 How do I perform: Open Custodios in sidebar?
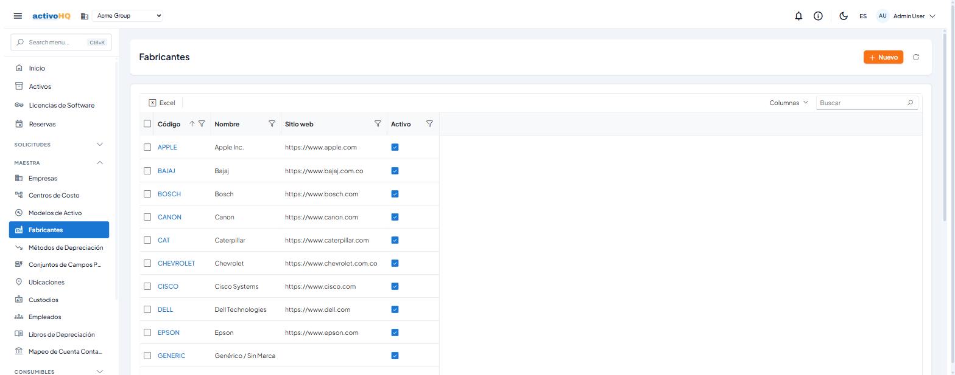(59, 300)
